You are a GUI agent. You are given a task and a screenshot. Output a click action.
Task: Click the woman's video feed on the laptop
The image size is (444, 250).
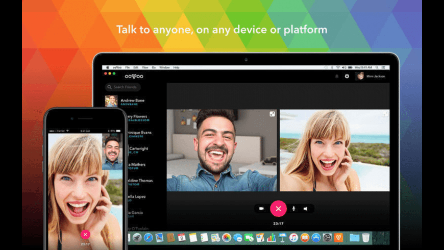tap(335, 150)
